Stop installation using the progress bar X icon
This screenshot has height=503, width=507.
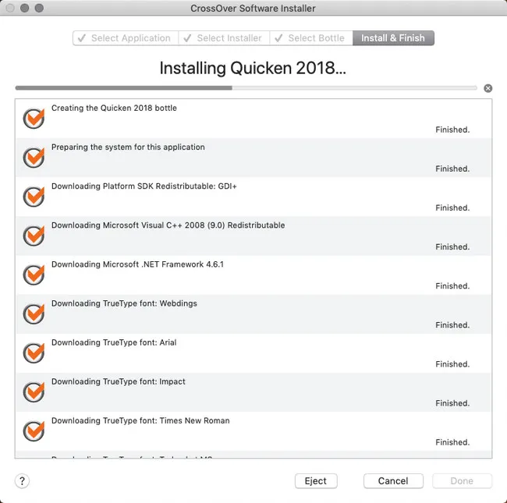pyautogui.click(x=488, y=88)
